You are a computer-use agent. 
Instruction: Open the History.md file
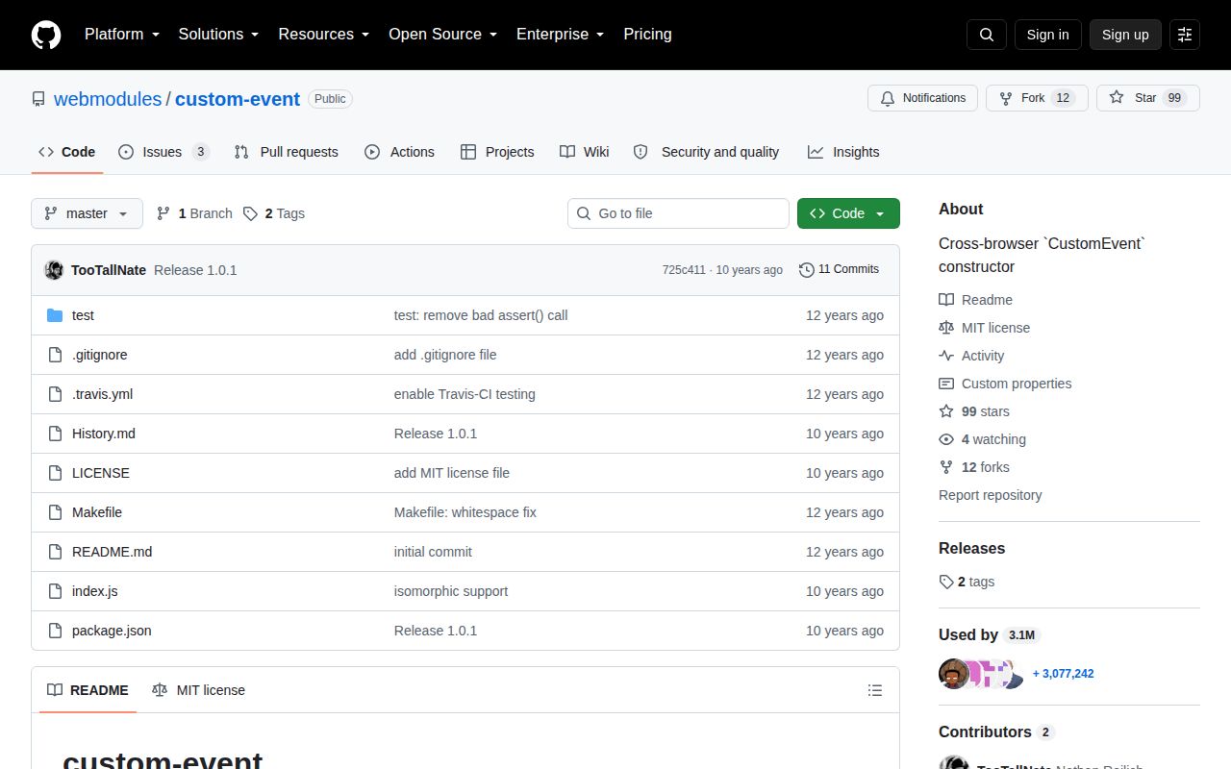tap(104, 434)
